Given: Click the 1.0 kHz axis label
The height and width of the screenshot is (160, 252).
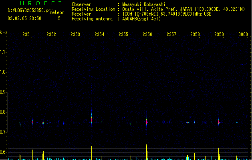Looking at the screenshot, I should click(x=3, y=72).
